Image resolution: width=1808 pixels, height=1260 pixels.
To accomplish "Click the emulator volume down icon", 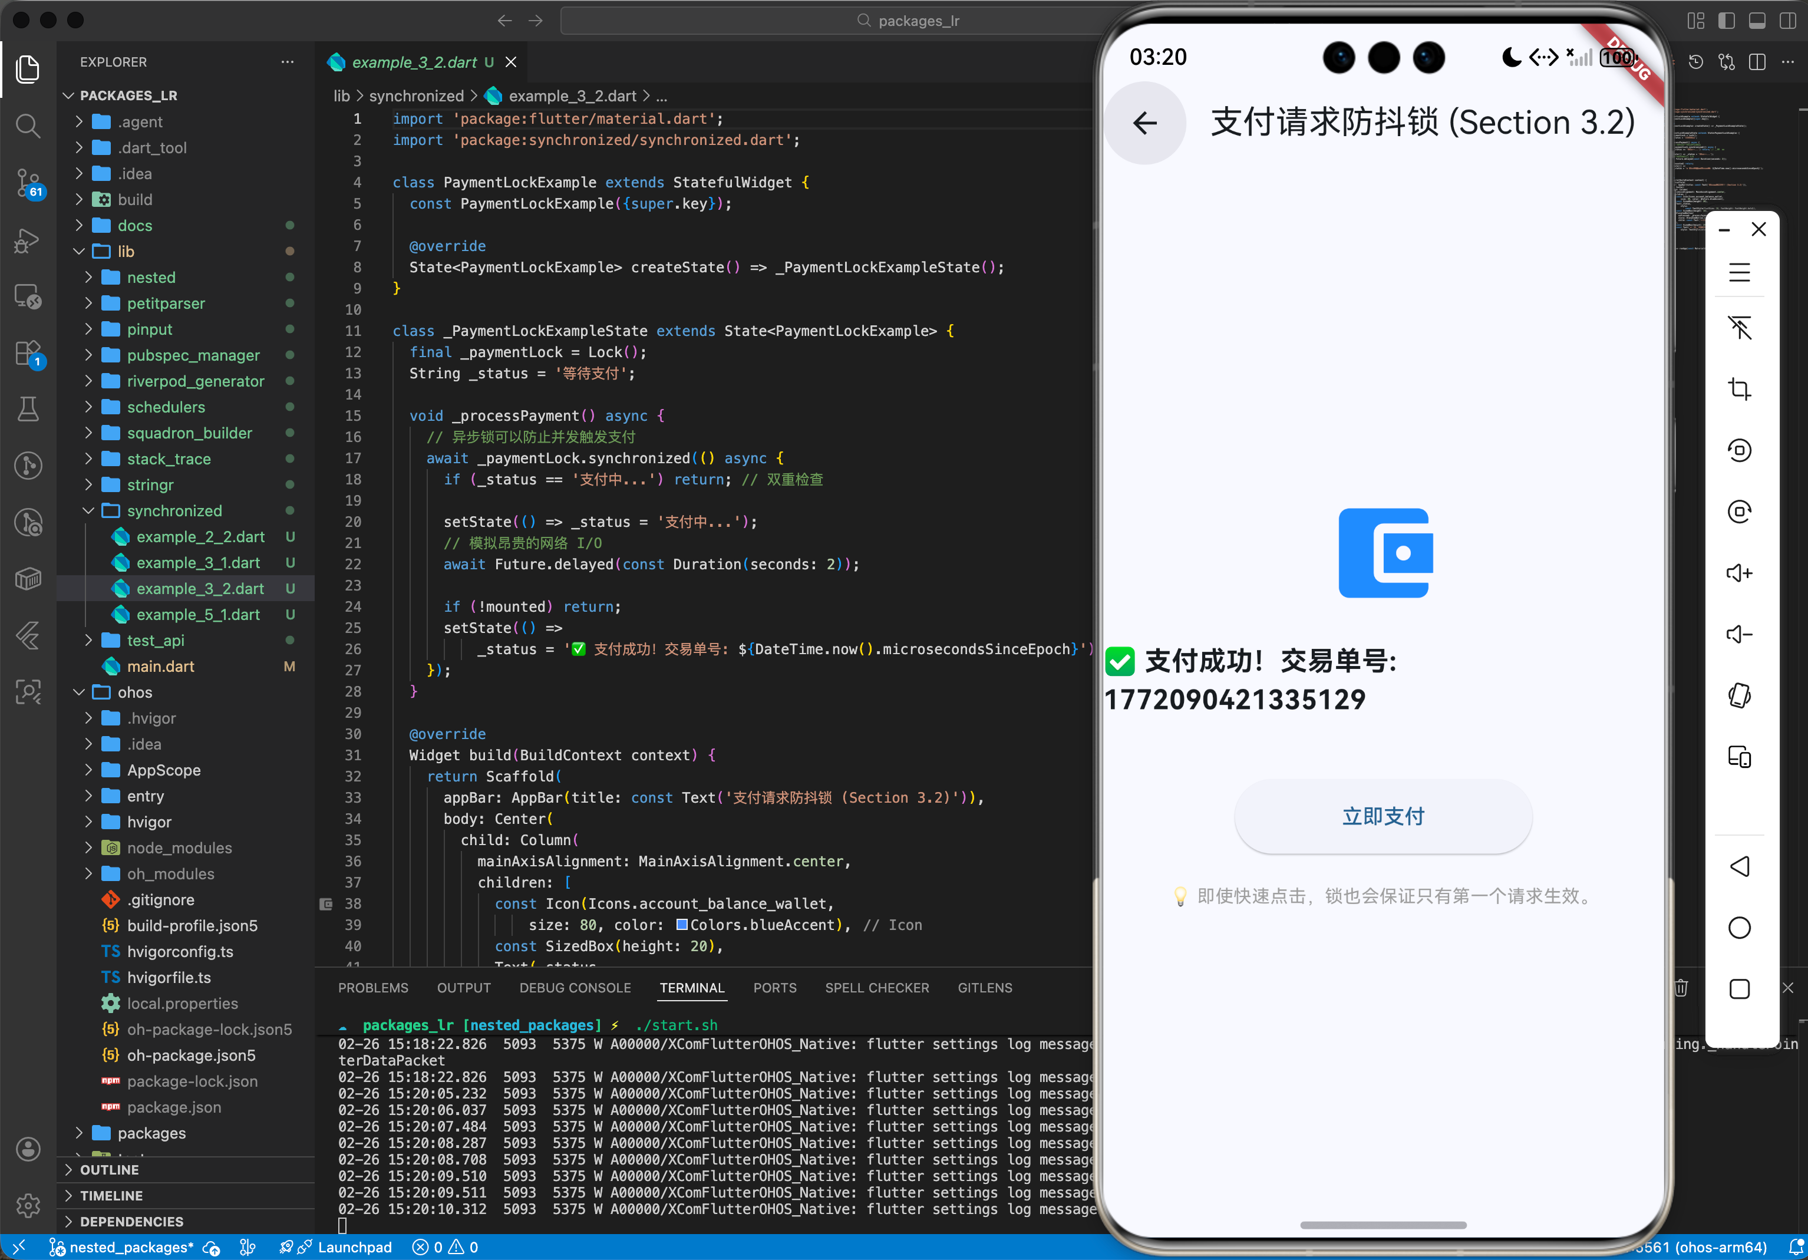I will 1740,634.
